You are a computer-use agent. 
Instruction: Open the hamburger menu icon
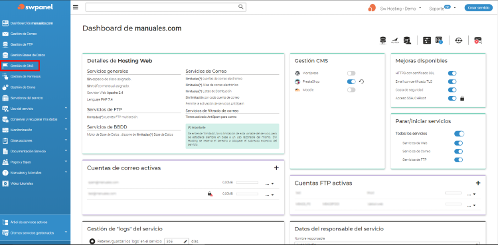[x=75, y=7]
